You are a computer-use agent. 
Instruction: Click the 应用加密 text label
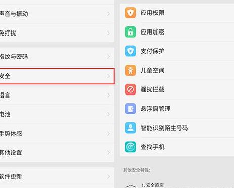click(x=152, y=32)
